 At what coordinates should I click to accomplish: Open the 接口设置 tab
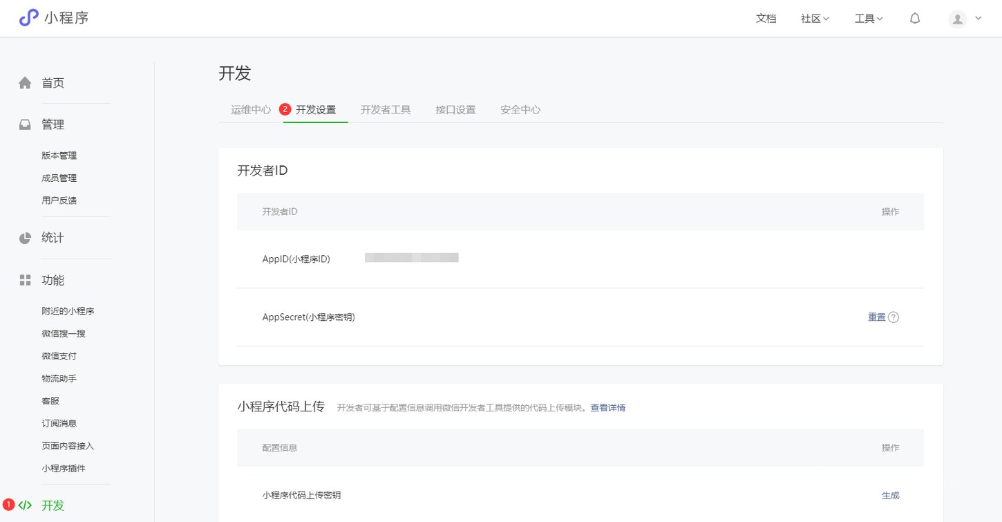(455, 110)
